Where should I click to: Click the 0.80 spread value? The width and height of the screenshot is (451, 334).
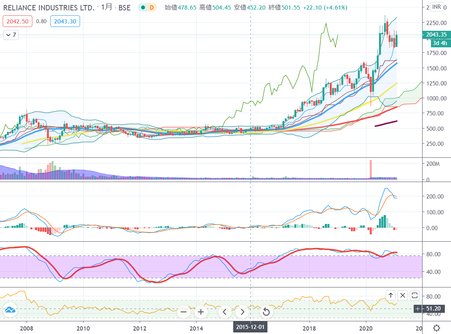tap(42, 21)
